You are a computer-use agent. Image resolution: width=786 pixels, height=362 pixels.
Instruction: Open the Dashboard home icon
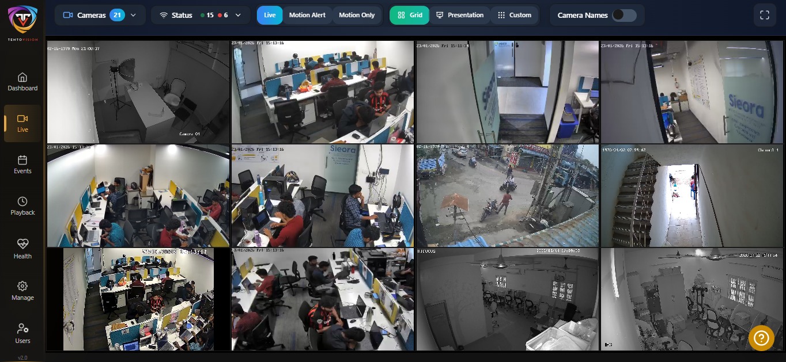[x=22, y=78]
